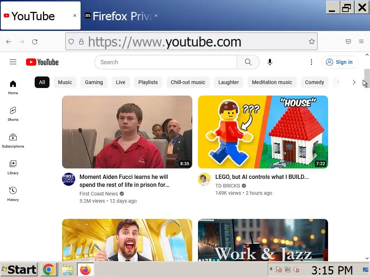Open YouTube settings three-dot menu
The height and width of the screenshot is (277, 370).
(x=311, y=62)
